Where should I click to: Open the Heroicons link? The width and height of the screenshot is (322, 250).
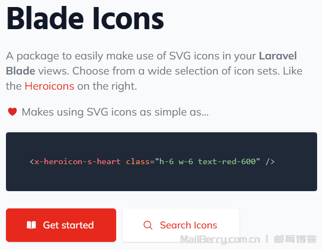click(x=49, y=86)
